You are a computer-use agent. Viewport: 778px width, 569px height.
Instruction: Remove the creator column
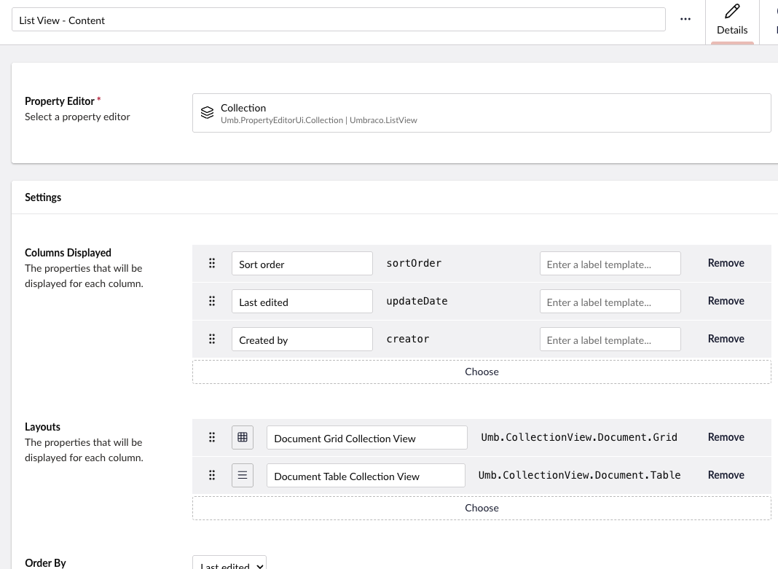726,339
